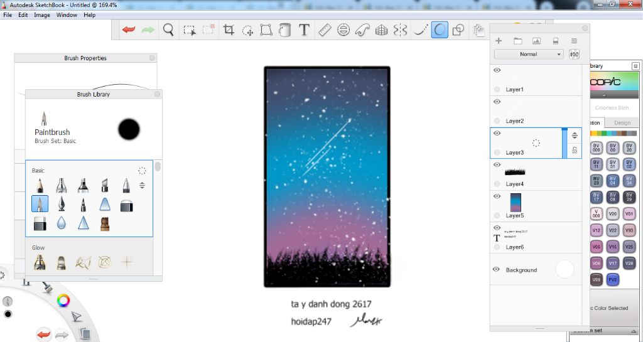The height and width of the screenshot is (342, 643).
Task: Switch to the Design tab in Copic Library
Action: pos(622,122)
